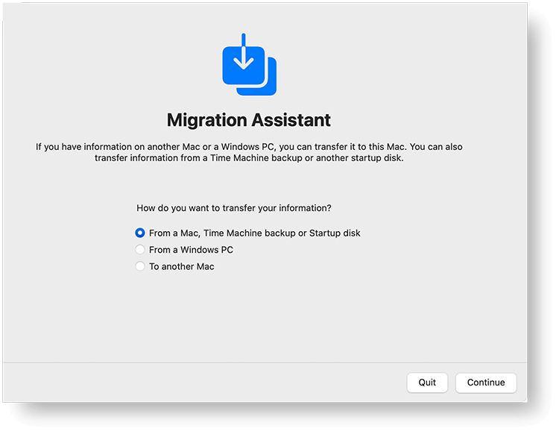Choose the To another Mac radio button
The height and width of the screenshot is (434, 559).
click(140, 266)
